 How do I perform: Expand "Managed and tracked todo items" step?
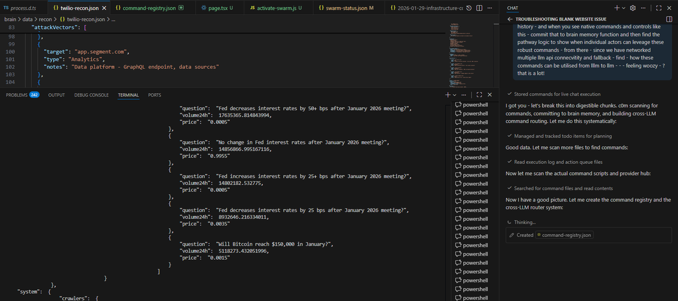tap(559, 136)
